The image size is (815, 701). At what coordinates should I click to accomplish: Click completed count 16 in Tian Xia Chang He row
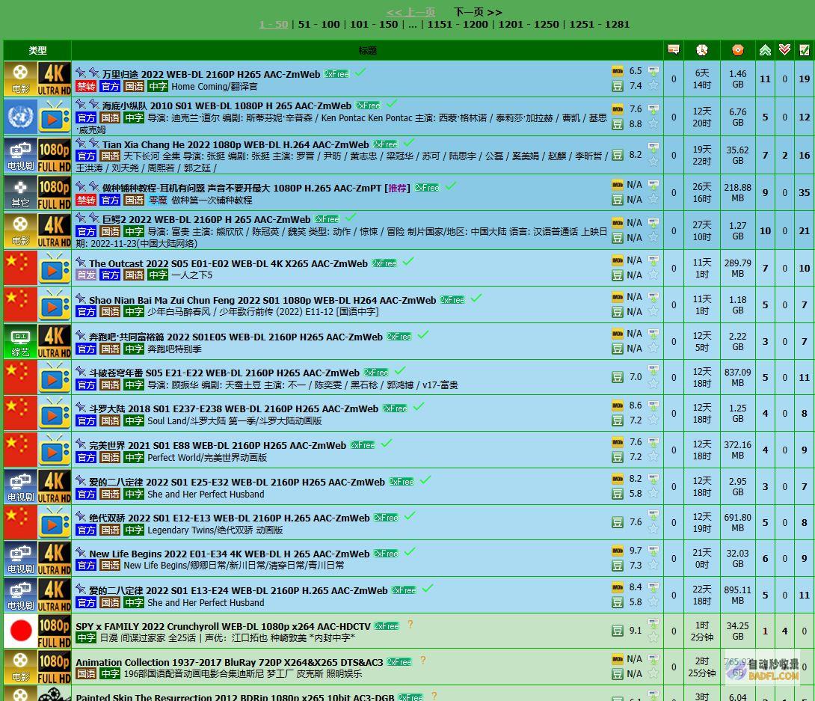tap(804, 155)
